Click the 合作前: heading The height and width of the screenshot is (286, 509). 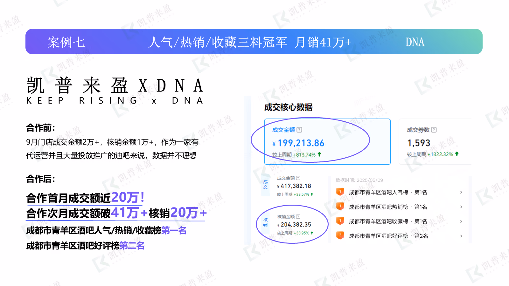[x=41, y=128]
